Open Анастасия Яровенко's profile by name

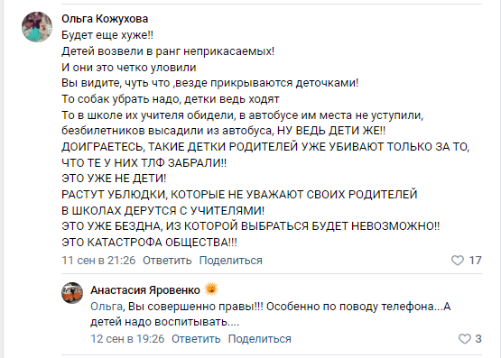tap(145, 290)
